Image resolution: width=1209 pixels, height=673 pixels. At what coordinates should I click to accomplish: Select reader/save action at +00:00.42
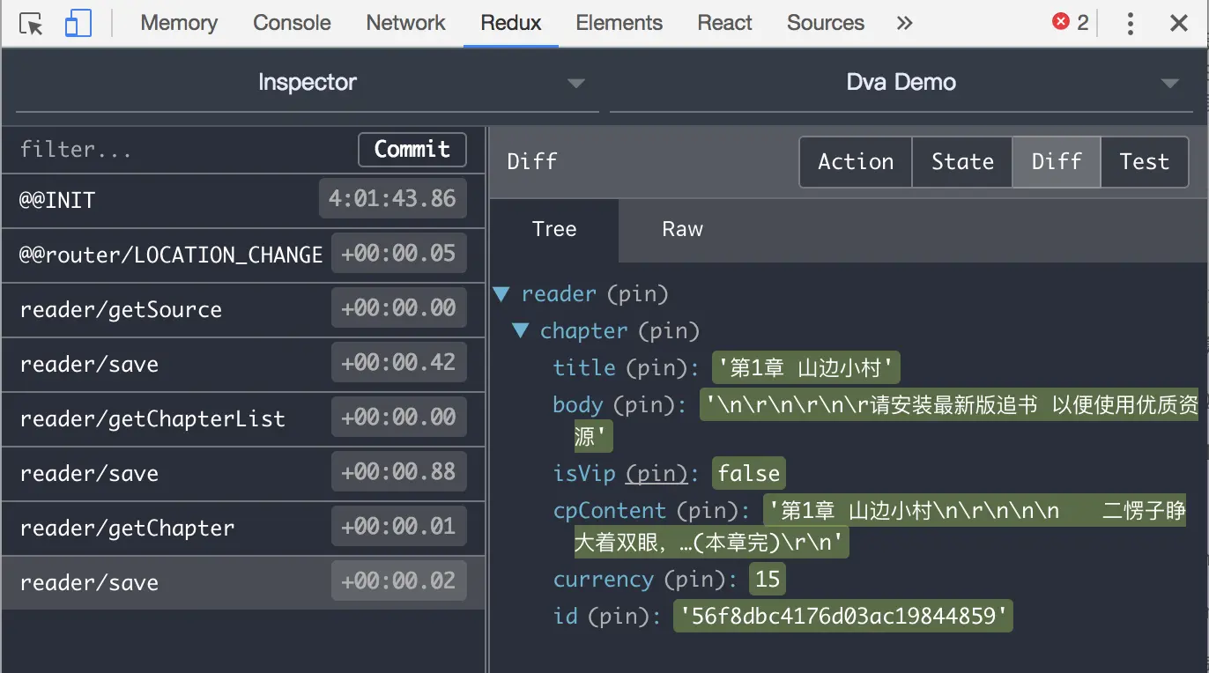click(x=243, y=365)
